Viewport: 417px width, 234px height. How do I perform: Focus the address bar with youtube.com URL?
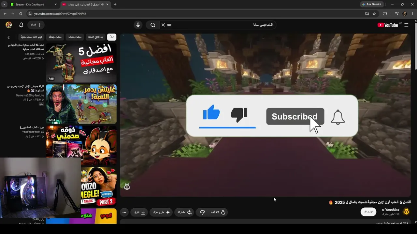tap(195, 14)
